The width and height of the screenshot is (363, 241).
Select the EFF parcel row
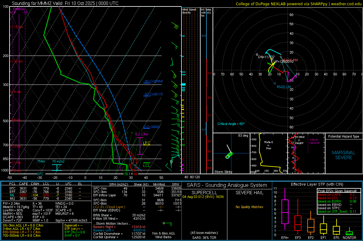46,192
